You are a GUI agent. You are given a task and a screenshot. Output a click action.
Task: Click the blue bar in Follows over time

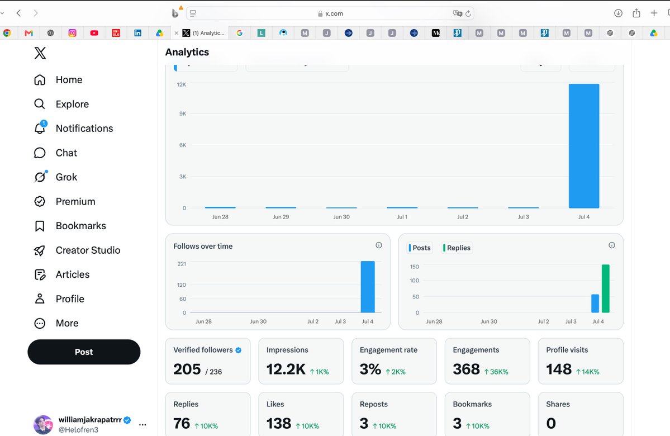tap(368, 287)
